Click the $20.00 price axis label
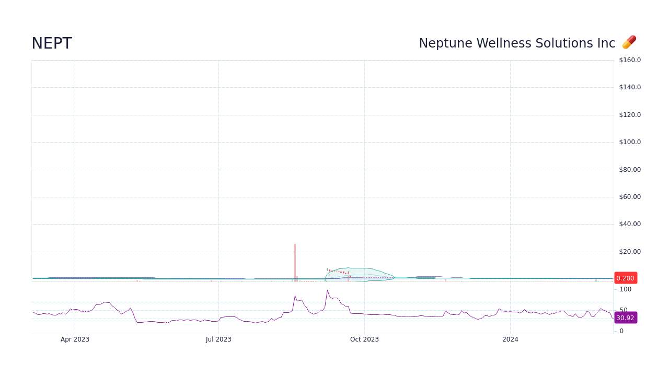 point(630,252)
